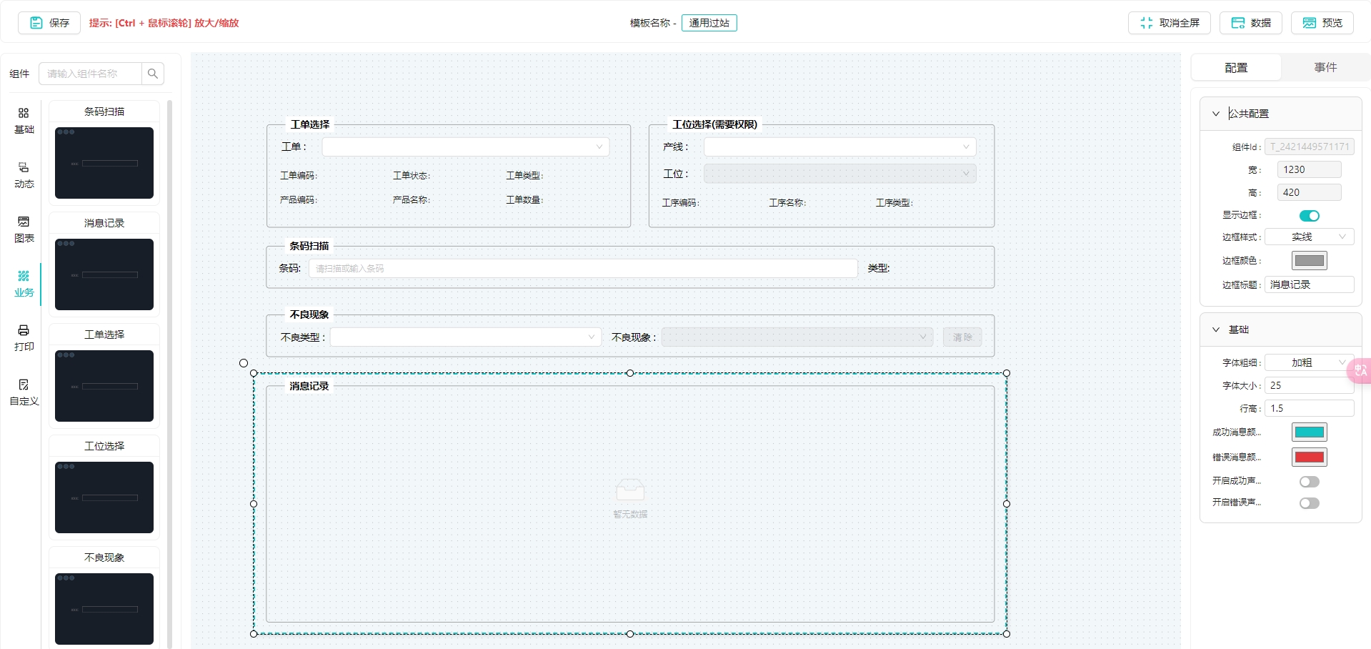Click the 通用过站 template name tag

coord(709,23)
